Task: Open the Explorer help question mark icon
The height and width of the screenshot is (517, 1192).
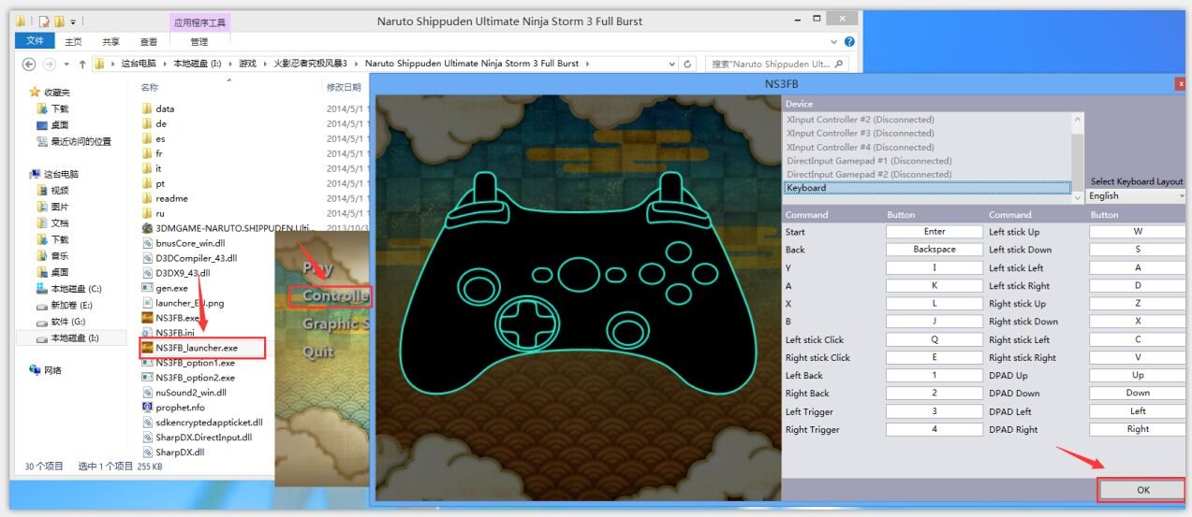Action: click(849, 41)
